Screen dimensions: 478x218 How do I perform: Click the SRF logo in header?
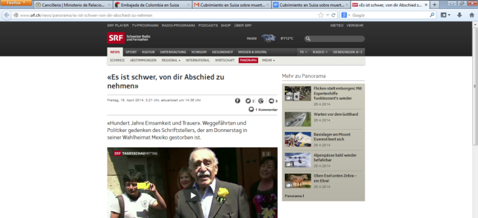click(x=116, y=38)
